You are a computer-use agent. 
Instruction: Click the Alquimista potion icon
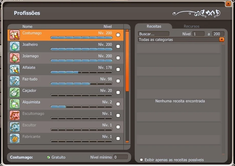click(x=15, y=104)
